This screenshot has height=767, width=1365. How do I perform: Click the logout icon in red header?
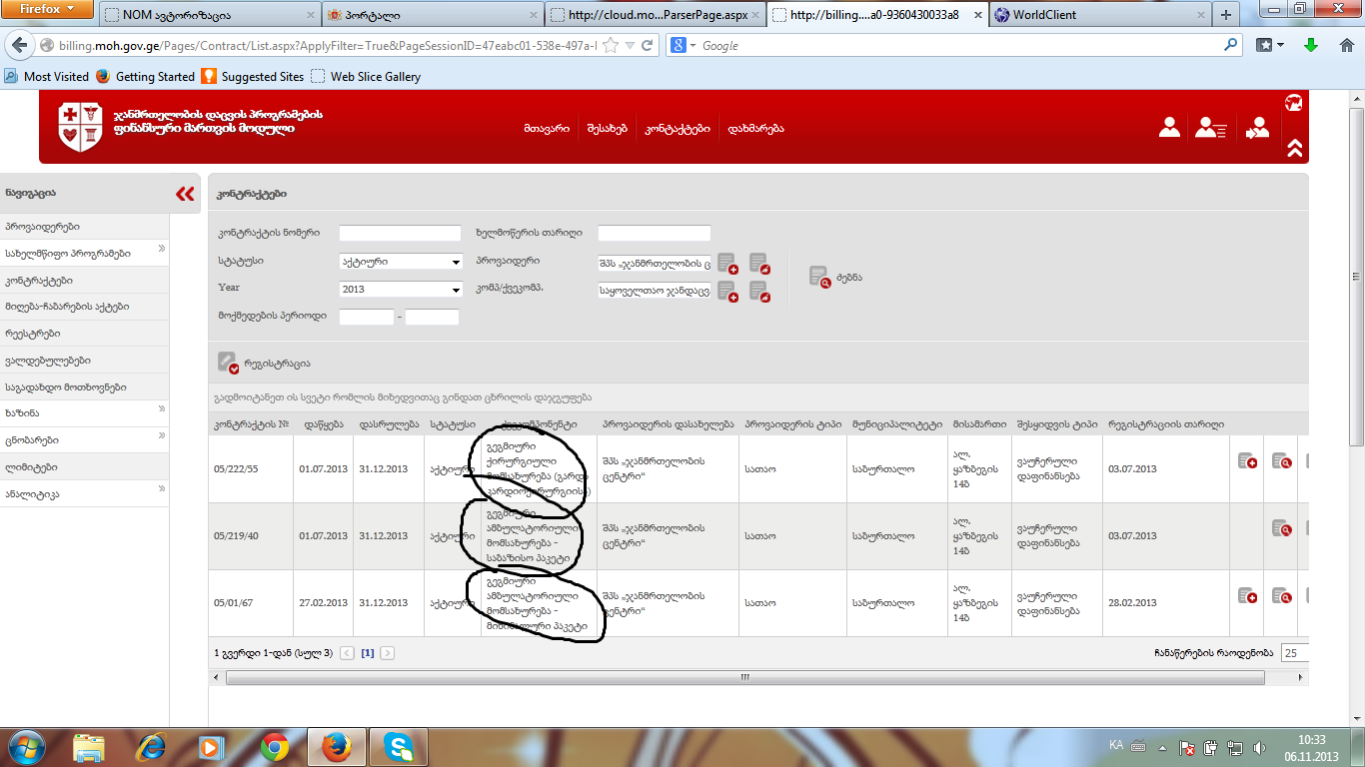click(x=1257, y=128)
